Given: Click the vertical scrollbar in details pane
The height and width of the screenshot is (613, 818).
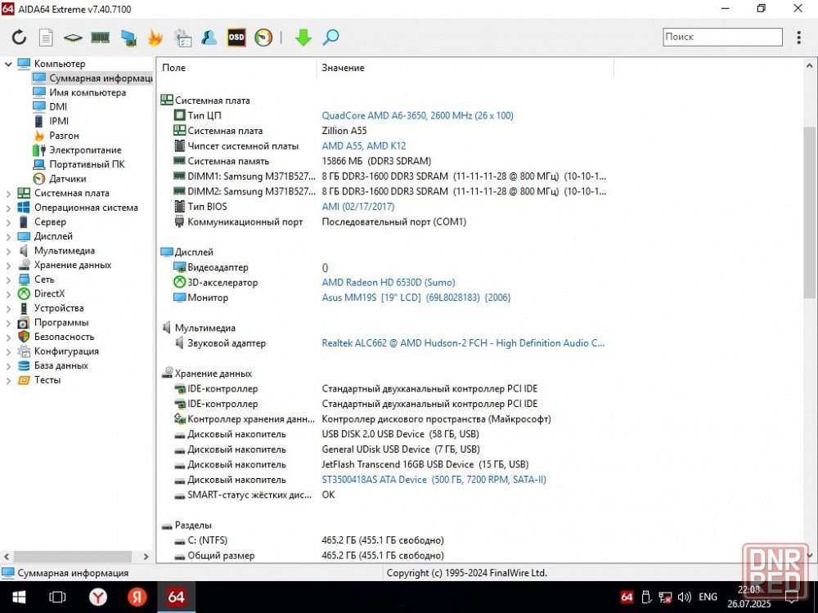Looking at the screenshot, I should point(810,213).
